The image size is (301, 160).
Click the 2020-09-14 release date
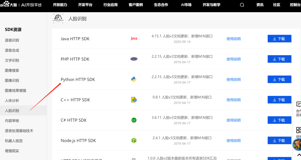click(182, 42)
